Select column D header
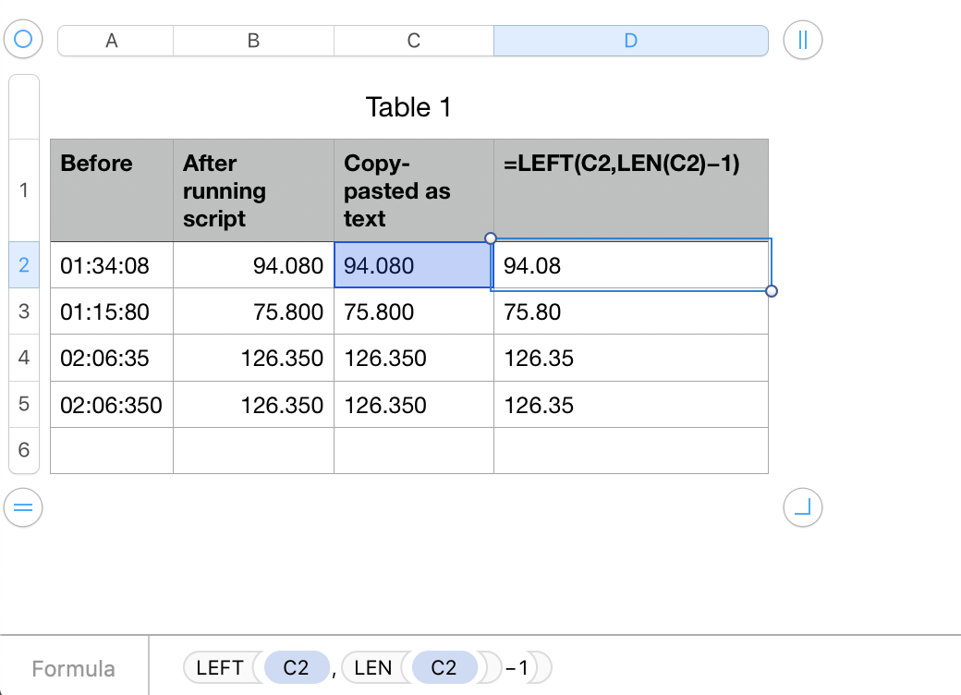961x695 pixels. click(630, 41)
